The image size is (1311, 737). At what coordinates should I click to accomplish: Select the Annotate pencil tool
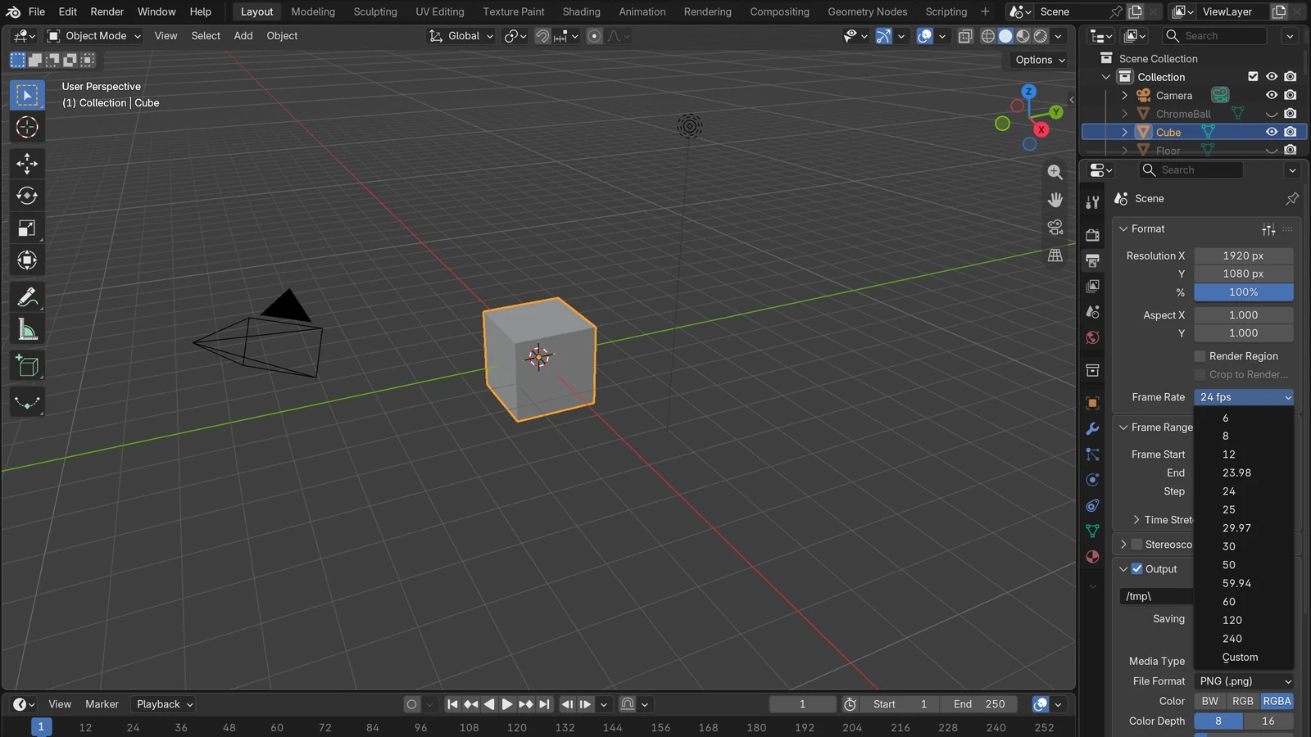click(x=27, y=296)
